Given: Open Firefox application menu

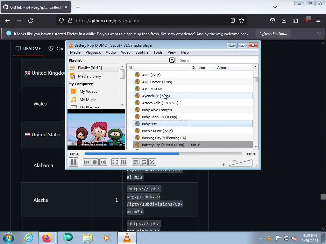Looking at the screenshot, I should [x=318, y=20].
